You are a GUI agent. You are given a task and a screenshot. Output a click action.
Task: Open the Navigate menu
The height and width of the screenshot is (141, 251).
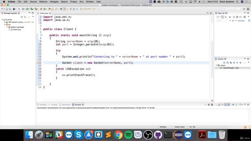point(54,2)
